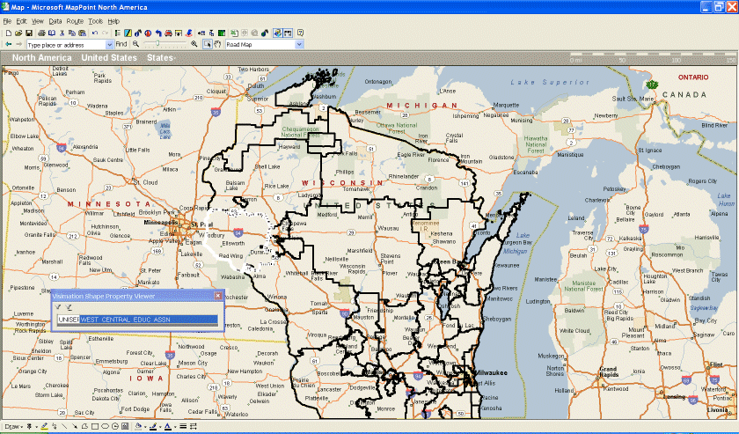Screen dimensions: 739x434
Task: Click the font color A swatch
Action: [167, 426]
